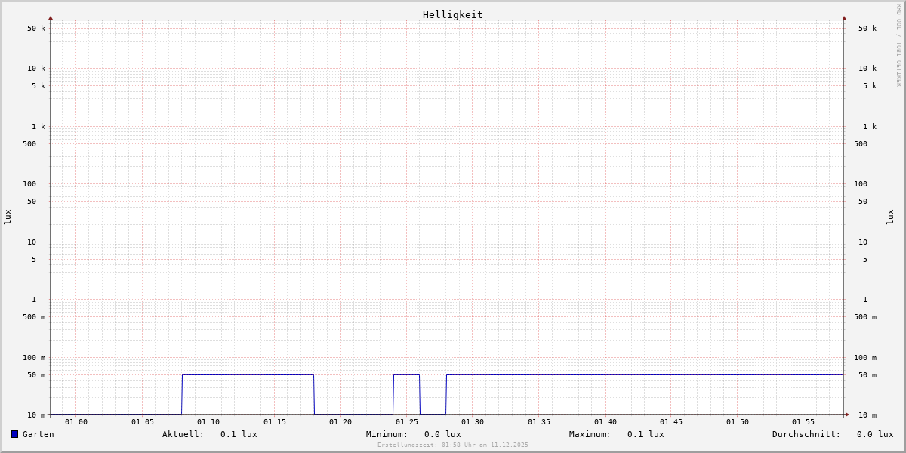Click the 10 m label on right axis
This screenshot has width=906, height=453.
[867, 415]
